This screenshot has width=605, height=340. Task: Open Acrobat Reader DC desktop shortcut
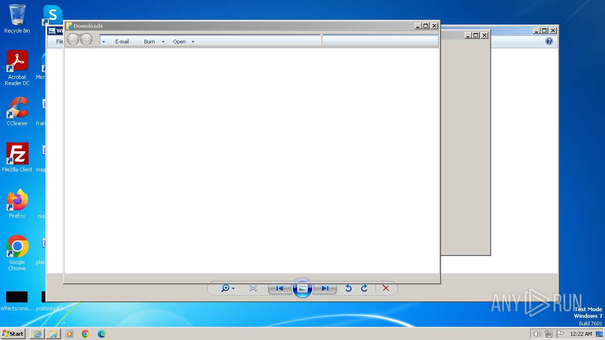17,68
